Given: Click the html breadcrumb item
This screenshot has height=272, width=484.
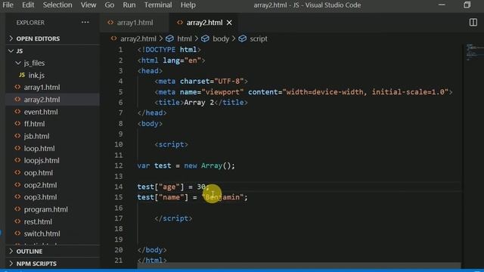Looking at the screenshot, I should 185,39.
